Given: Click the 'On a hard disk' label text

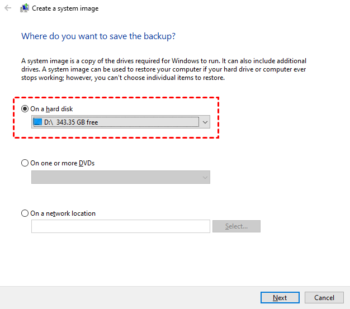Looking at the screenshot, I should tap(51, 109).
